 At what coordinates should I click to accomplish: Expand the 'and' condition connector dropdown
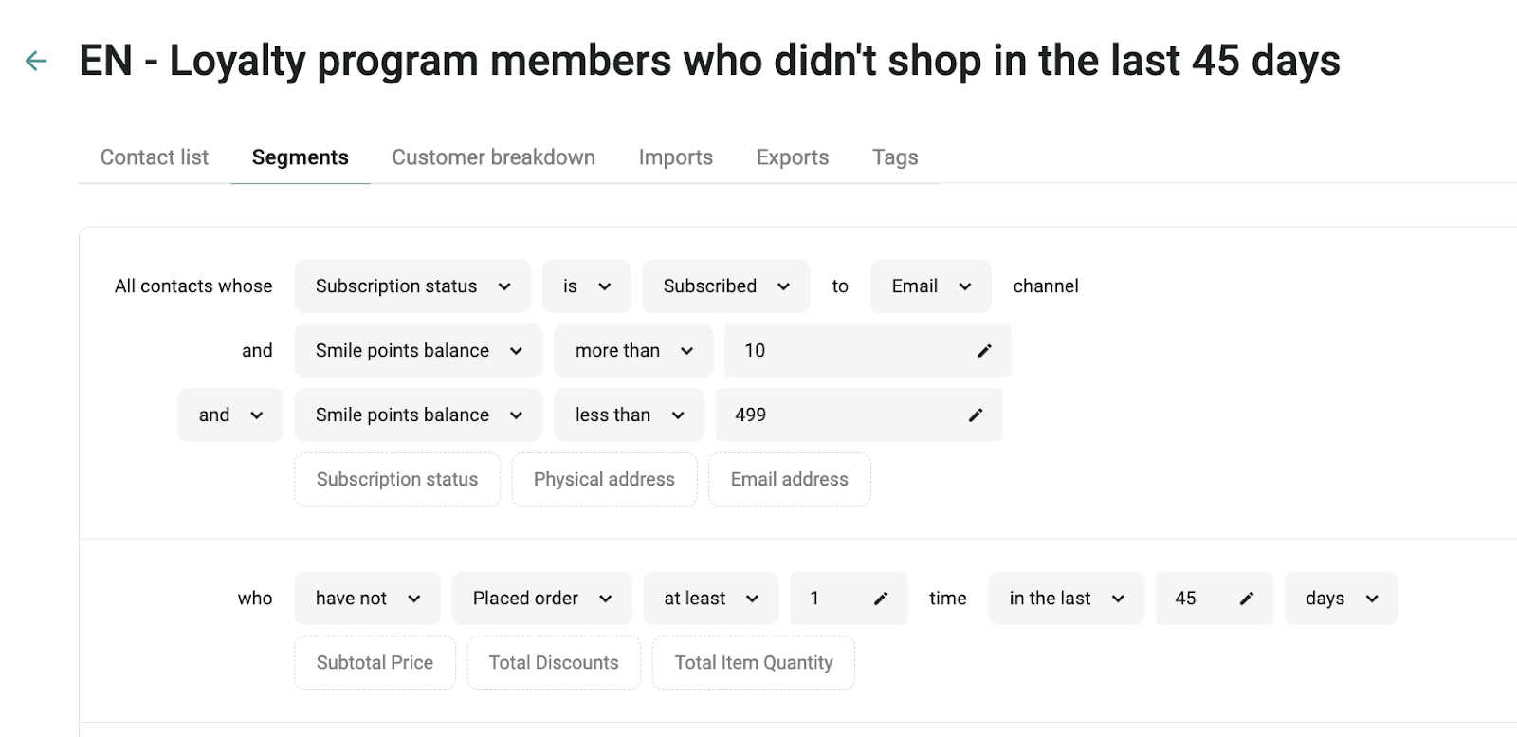(230, 415)
